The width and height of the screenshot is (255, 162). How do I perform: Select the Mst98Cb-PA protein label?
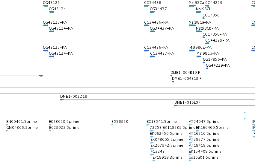208,54
